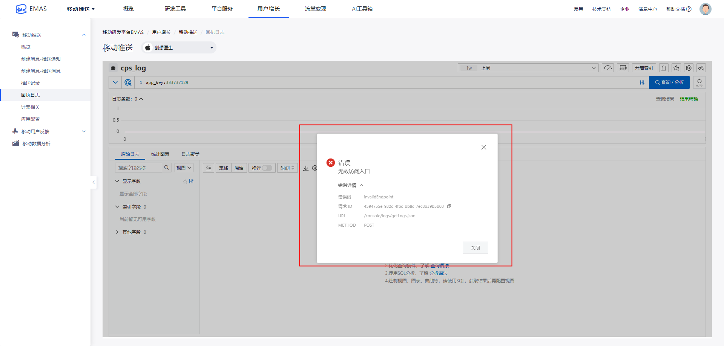Open 应用配置 in sidebar

coord(30,119)
